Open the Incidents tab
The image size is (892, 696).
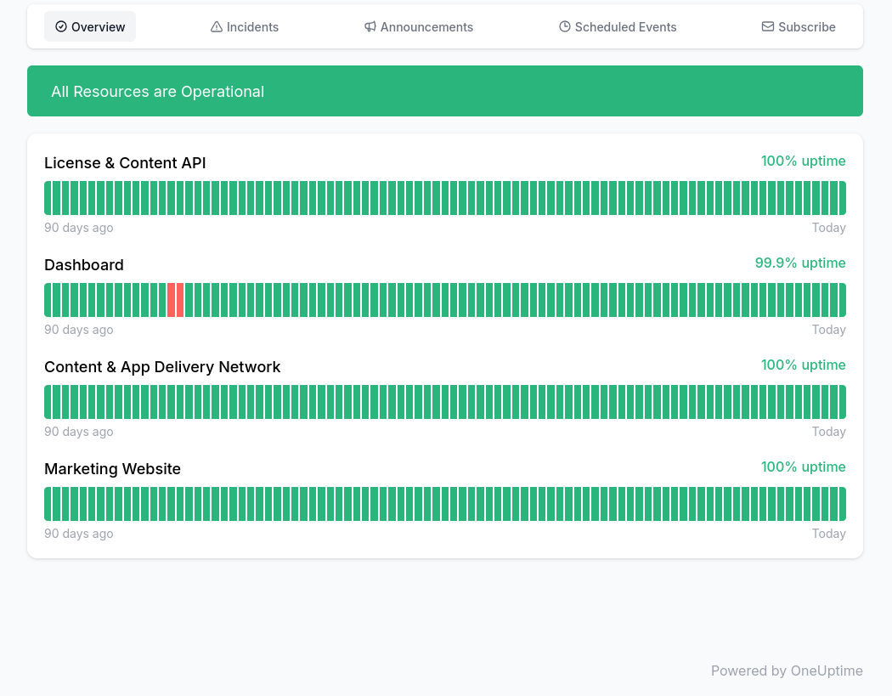245,27
